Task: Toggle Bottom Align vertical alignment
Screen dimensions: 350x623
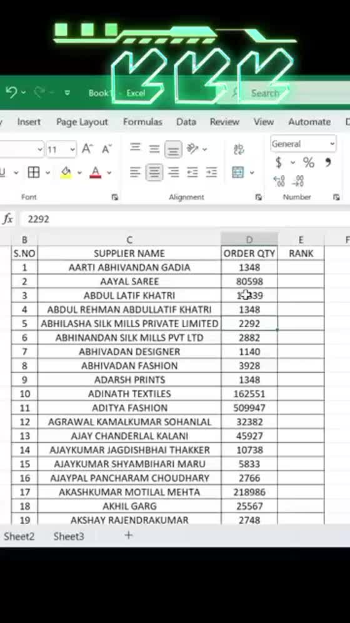Action: (173, 149)
